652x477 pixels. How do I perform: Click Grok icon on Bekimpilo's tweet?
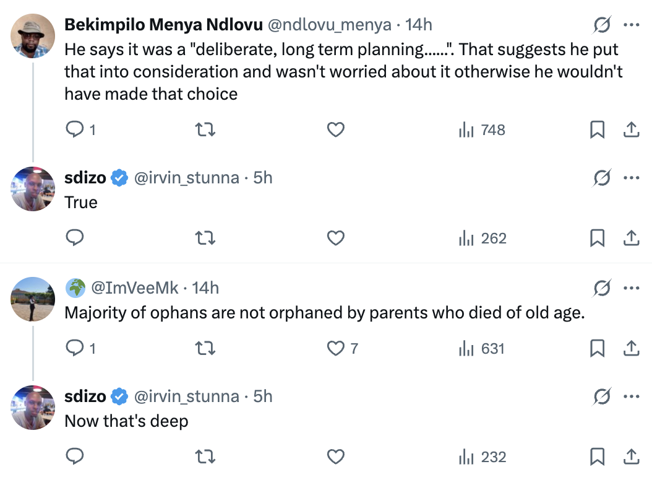click(601, 25)
